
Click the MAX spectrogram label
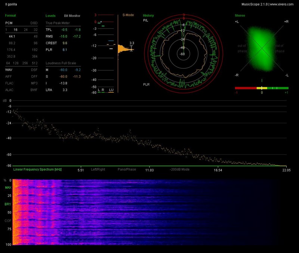point(8,188)
